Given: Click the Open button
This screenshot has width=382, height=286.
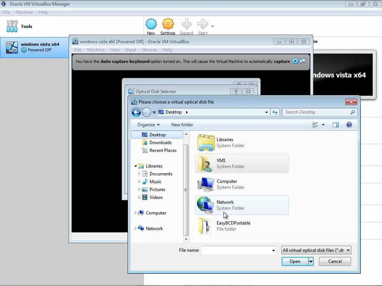Looking at the screenshot, I should [295, 261].
